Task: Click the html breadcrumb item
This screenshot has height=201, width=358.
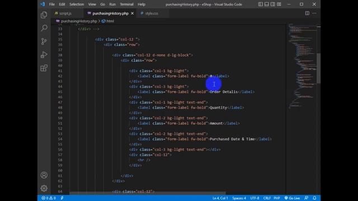Action: pos(108,21)
